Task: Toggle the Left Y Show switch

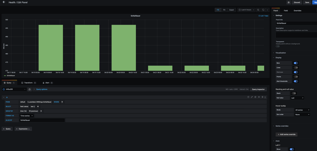Action: tap(292, 149)
